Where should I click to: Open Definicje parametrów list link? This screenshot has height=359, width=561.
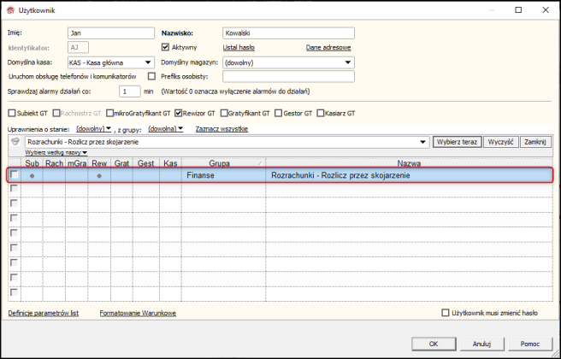[x=44, y=313]
